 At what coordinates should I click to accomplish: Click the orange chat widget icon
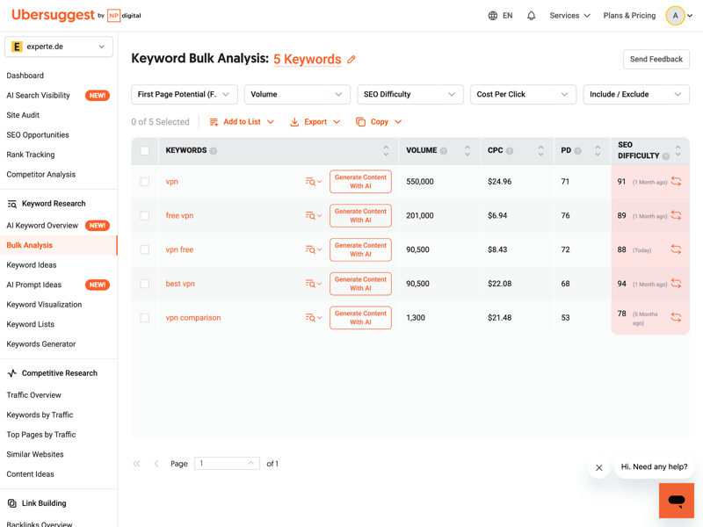coord(676,501)
